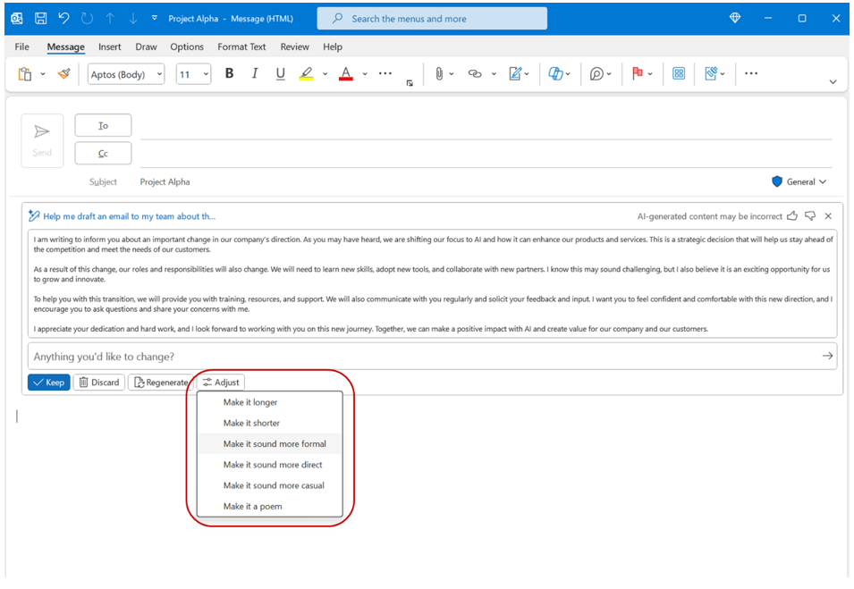Click the Save icon in title bar

coord(40,18)
